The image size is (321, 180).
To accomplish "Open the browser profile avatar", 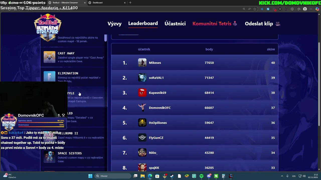I will click(305, 9).
